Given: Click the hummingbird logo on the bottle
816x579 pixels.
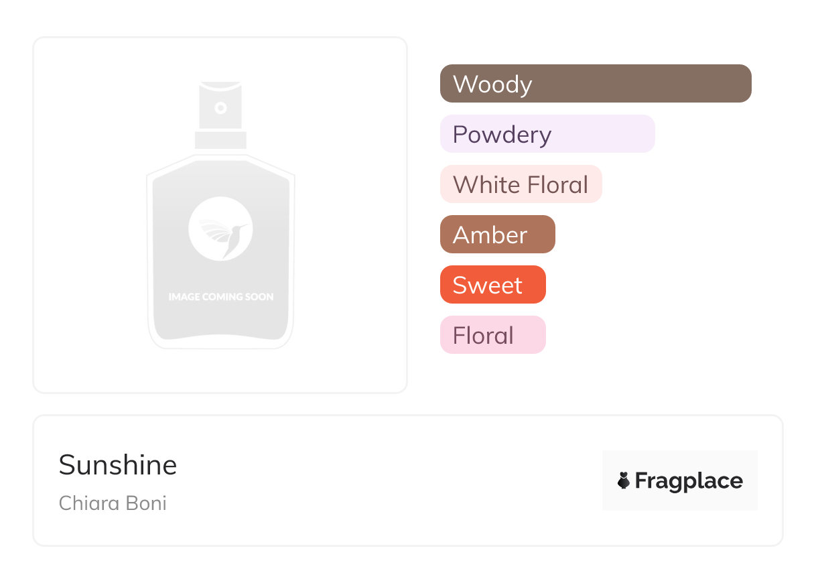Looking at the screenshot, I should [220, 228].
